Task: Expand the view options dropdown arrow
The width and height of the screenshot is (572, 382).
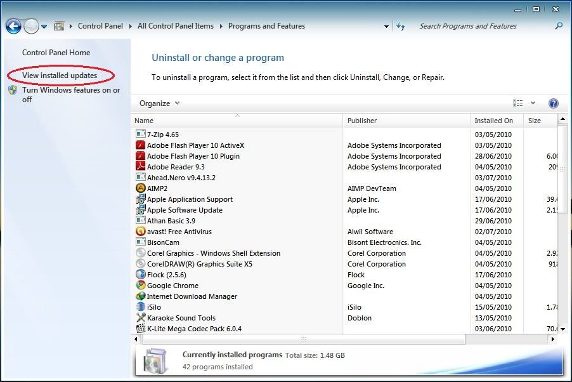Action: pos(533,103)
